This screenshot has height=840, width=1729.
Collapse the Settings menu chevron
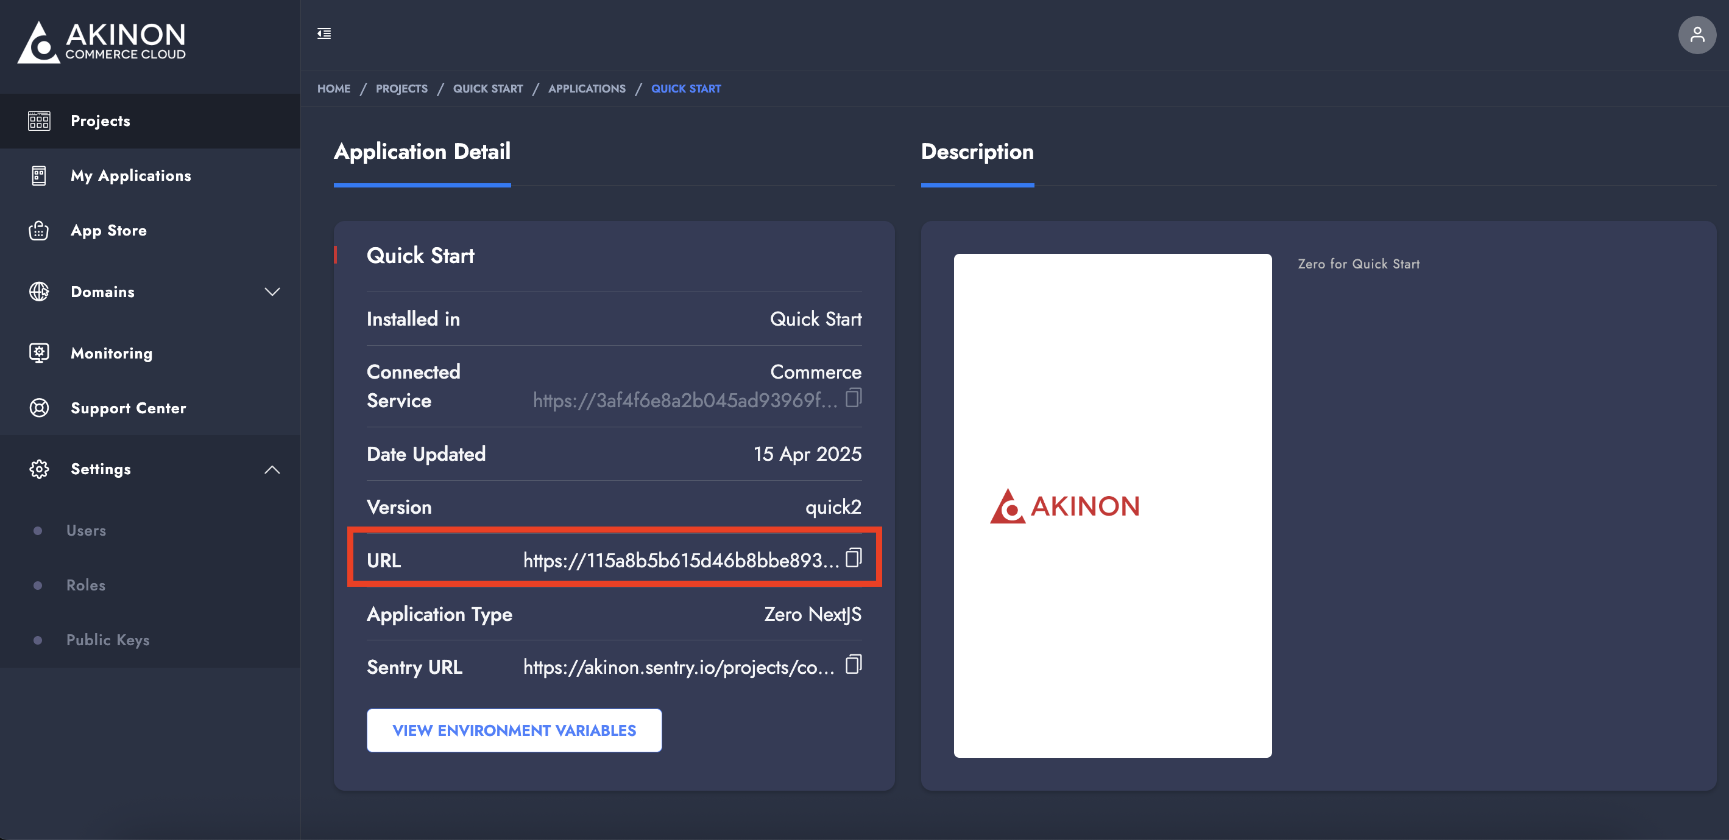pos(272,469)
